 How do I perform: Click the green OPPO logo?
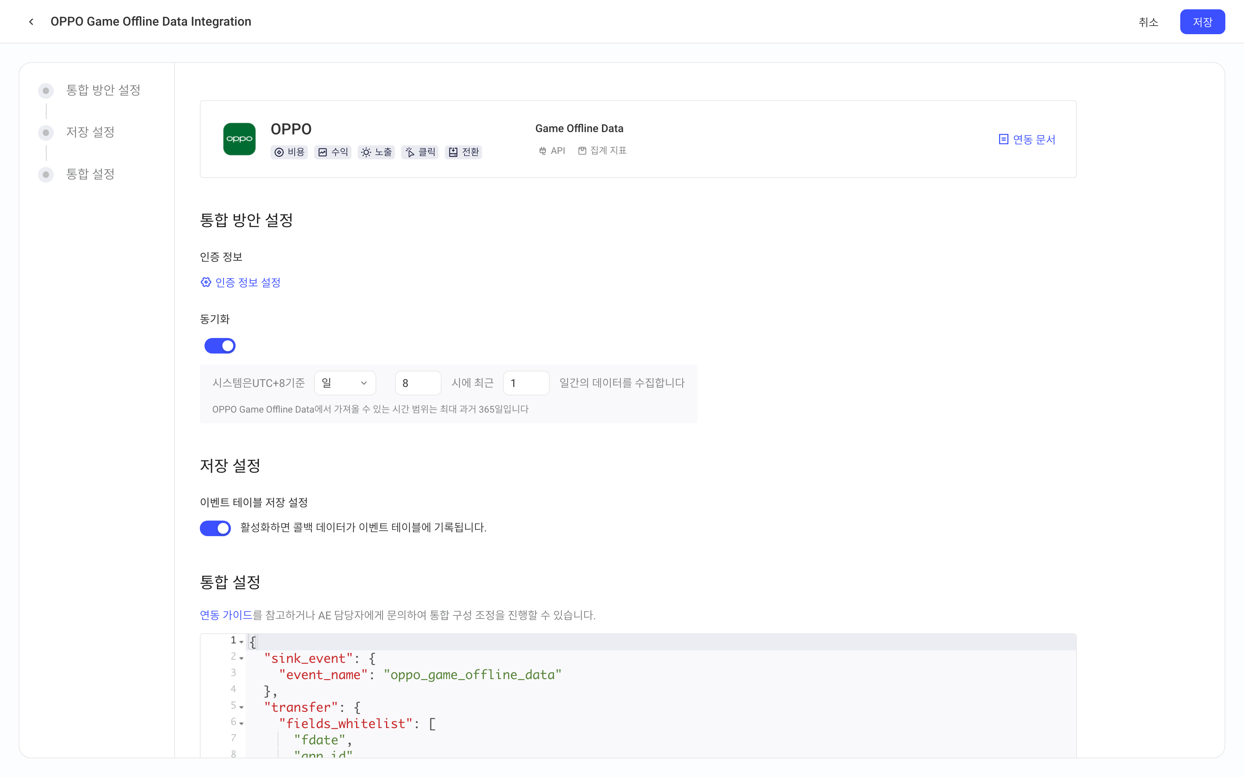click(239, 139)
